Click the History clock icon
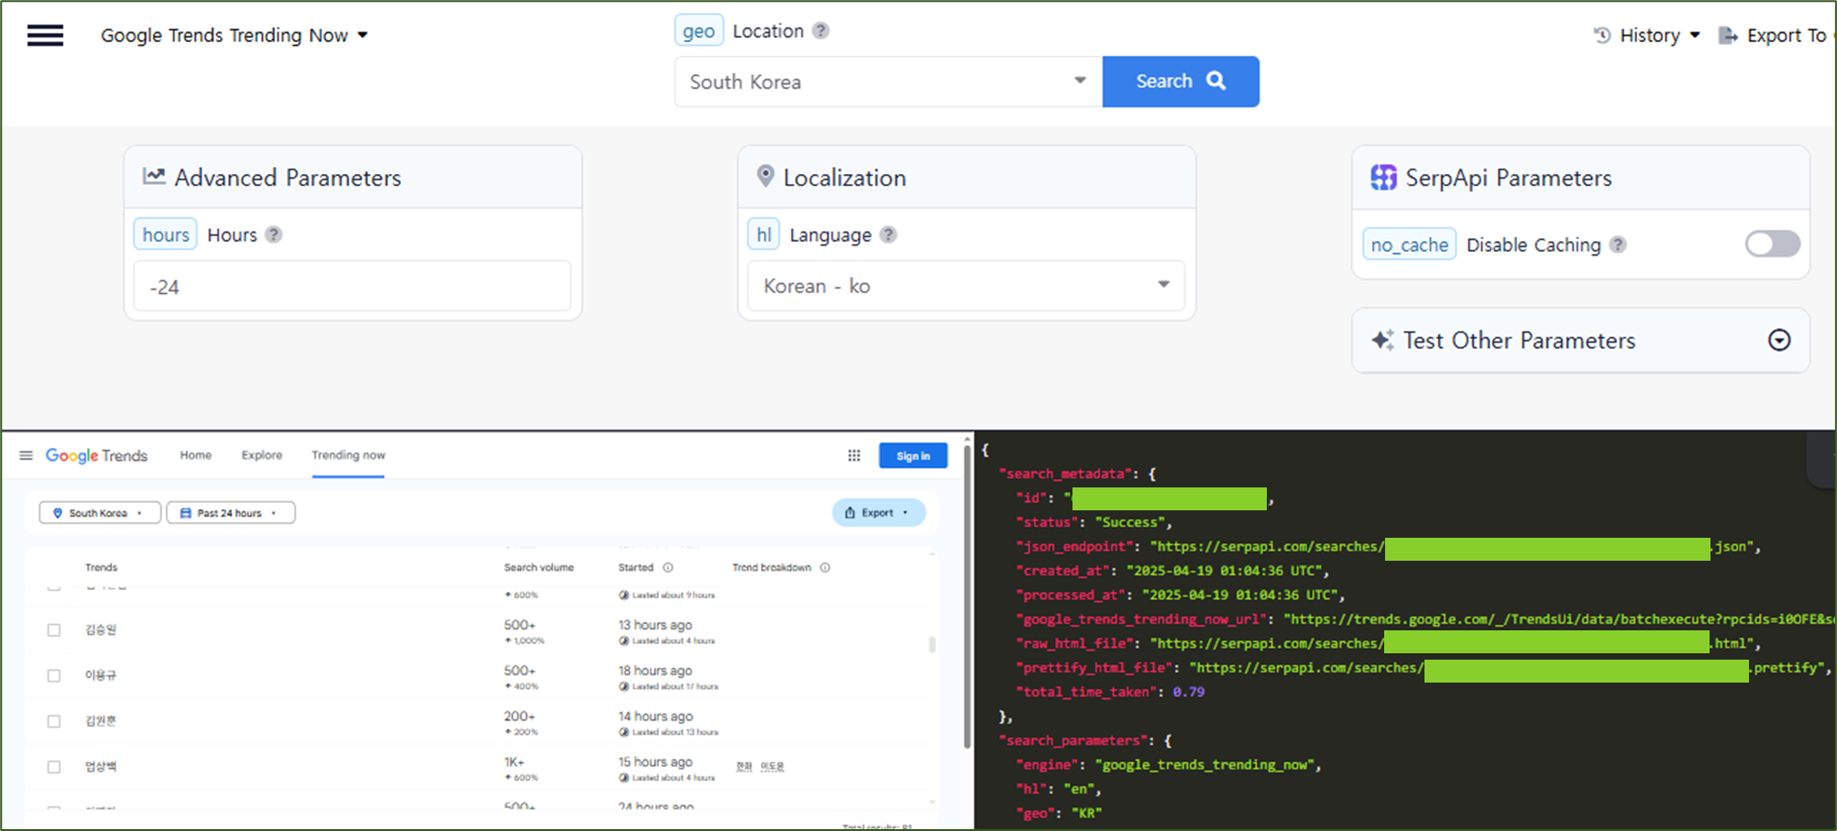Image resolution: width=1837 pixels, height=831 pixels. point(1602,36)
